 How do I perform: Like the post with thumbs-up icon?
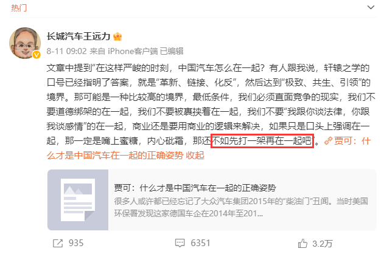pyautogui.click(x=302, y=244)
